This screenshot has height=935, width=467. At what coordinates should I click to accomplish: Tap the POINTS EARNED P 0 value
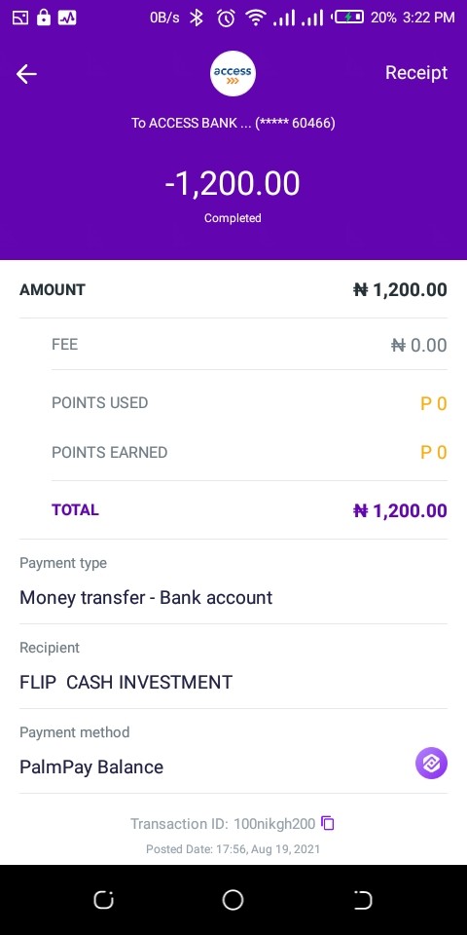434,453
